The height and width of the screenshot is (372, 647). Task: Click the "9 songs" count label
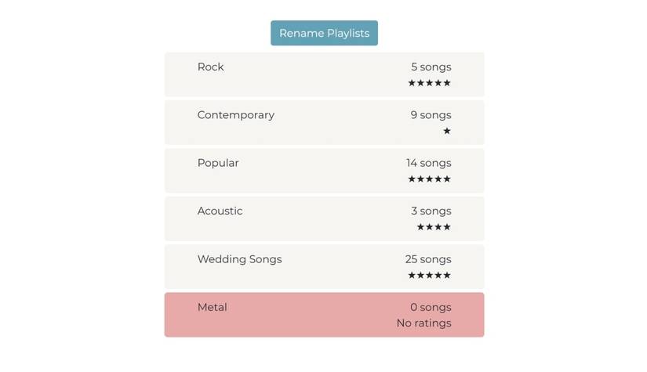point(431,115)
